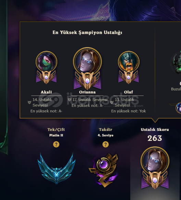
Task: Click the Akali champion name
Action: tap(46, 92)
